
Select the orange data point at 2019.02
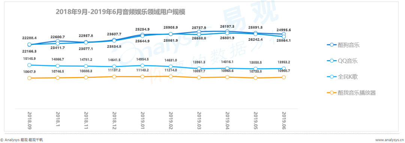click(x=171, y=76)
